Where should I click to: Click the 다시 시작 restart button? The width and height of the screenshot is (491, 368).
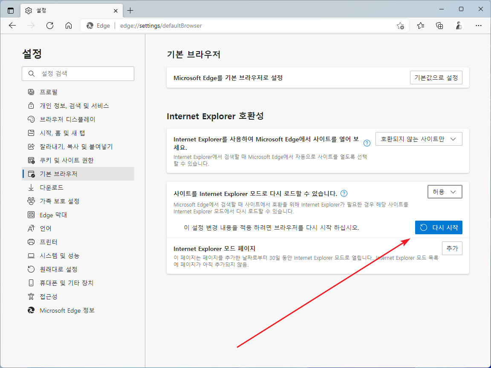click(x=439, y=227)
